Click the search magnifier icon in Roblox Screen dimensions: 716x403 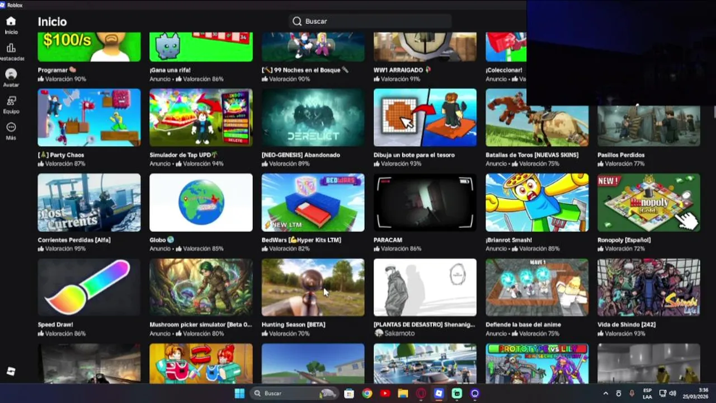297,21
